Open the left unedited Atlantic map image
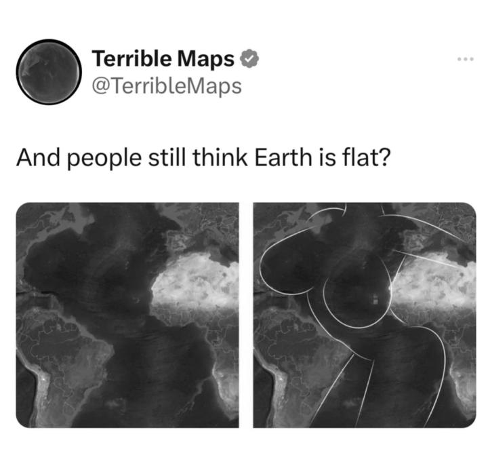 point(127,315)
